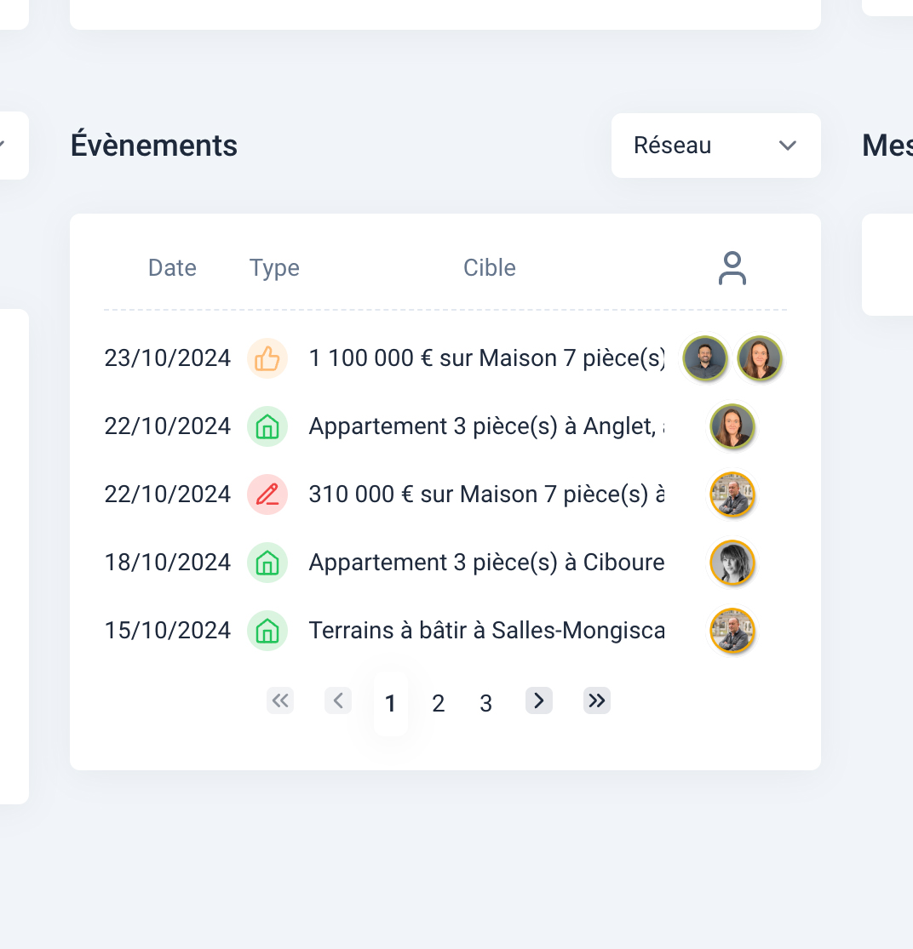Jump to the first page of events
The image size is (913, 949).
[x=280, y=700]
